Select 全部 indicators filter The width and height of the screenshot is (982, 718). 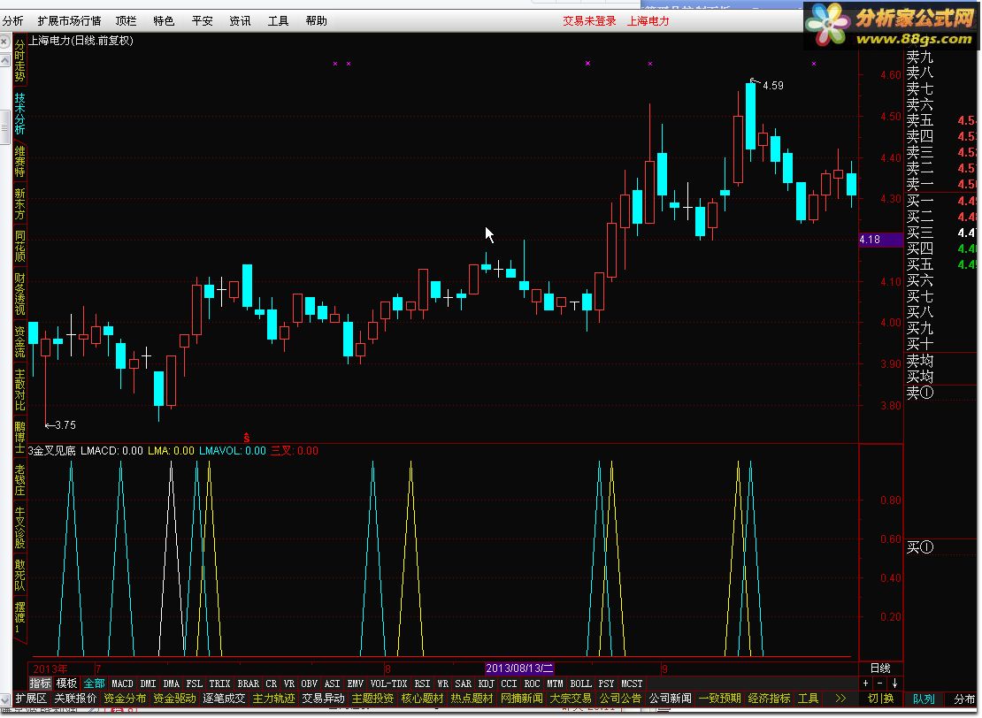94,684
